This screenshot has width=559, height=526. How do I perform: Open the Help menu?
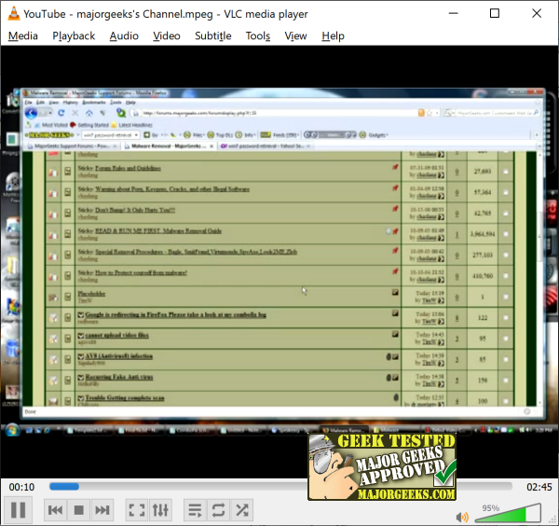point(333,35)
